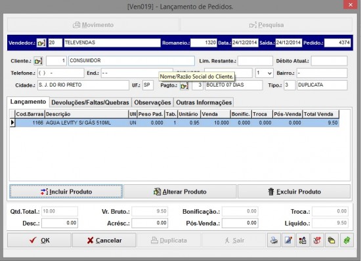Click the Bonific. column header
This screenshot has height=261, width=361.
tap(241, 114)
